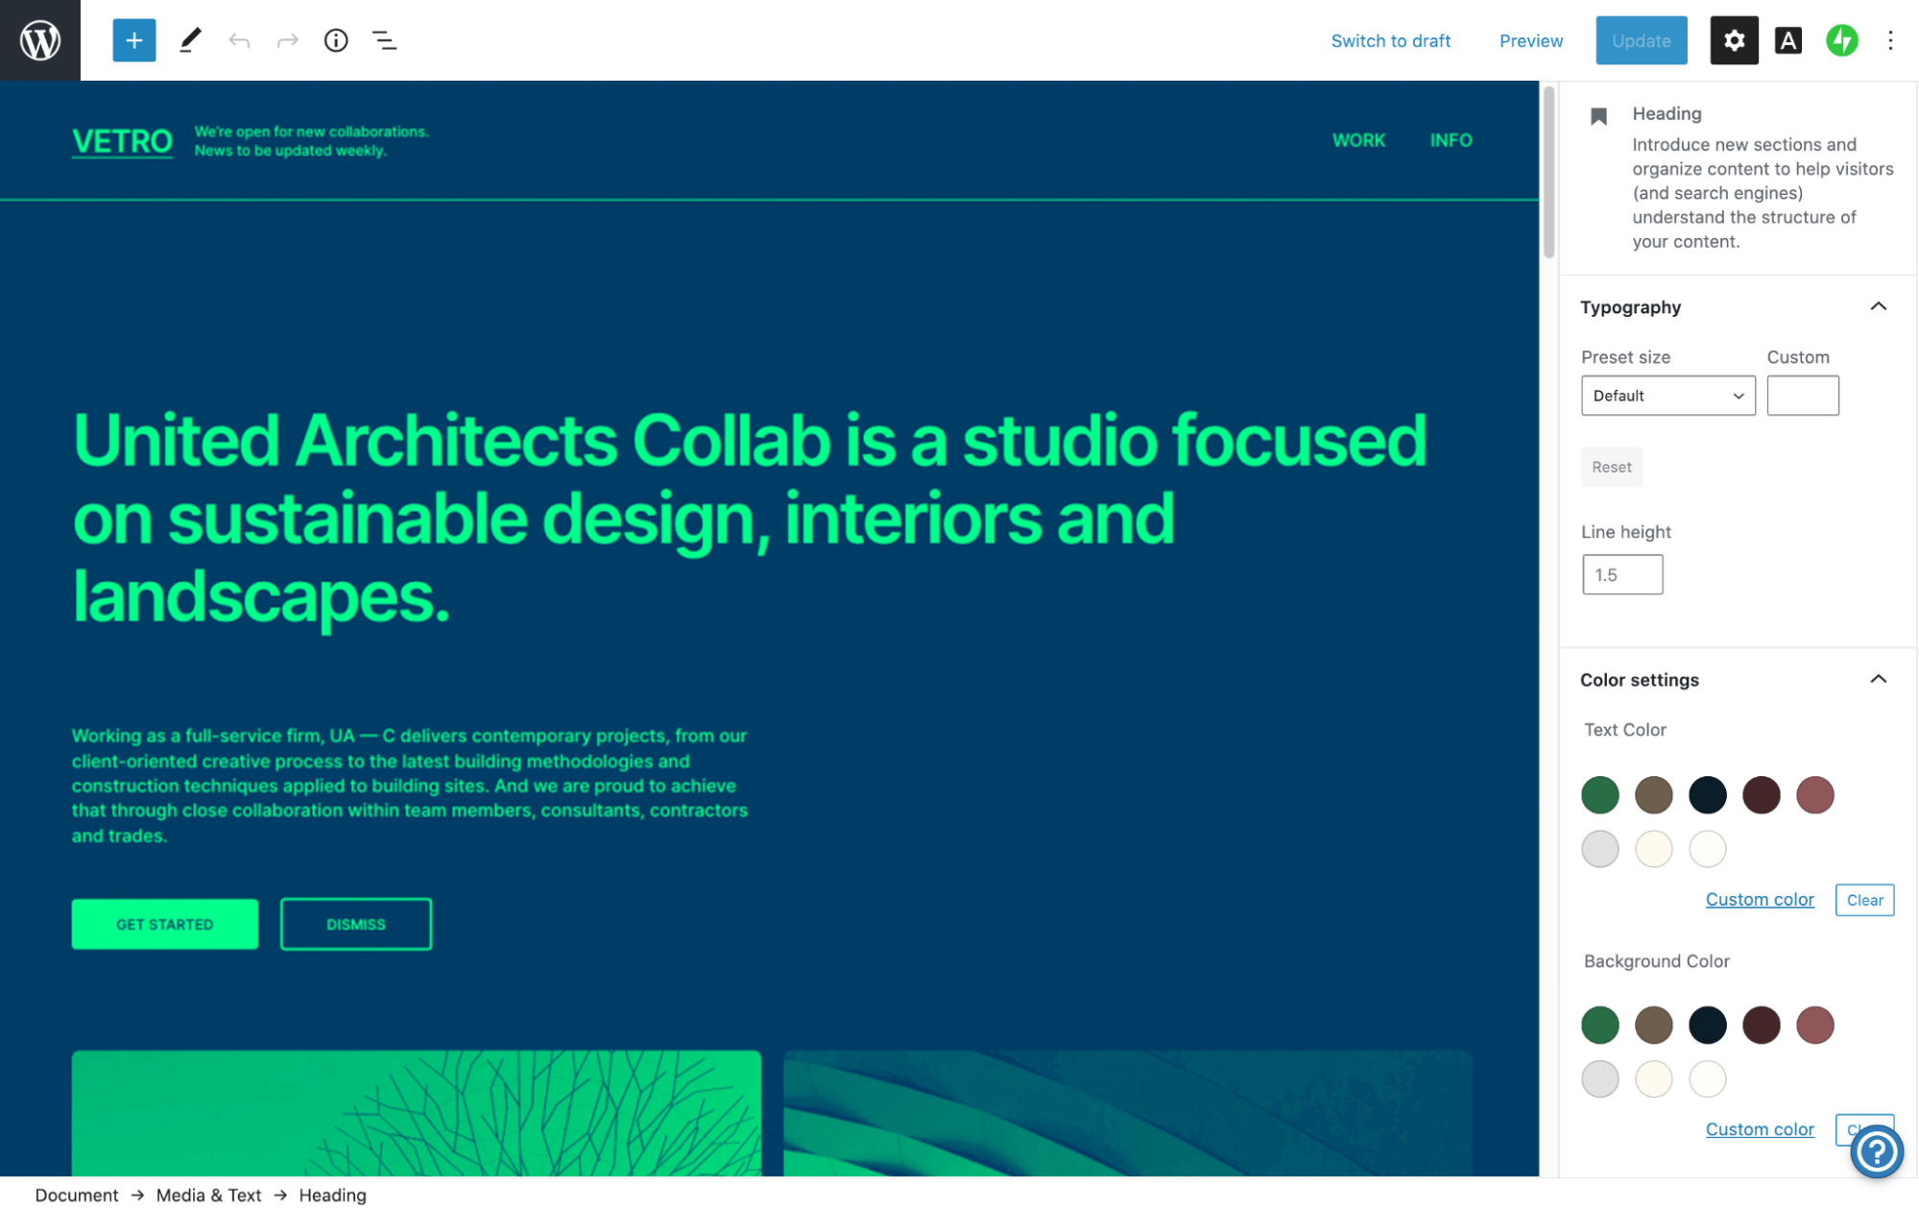This screenshot has width=1919, height=1212.
Task: Click the Update button
Action: tap(1641, 40)
